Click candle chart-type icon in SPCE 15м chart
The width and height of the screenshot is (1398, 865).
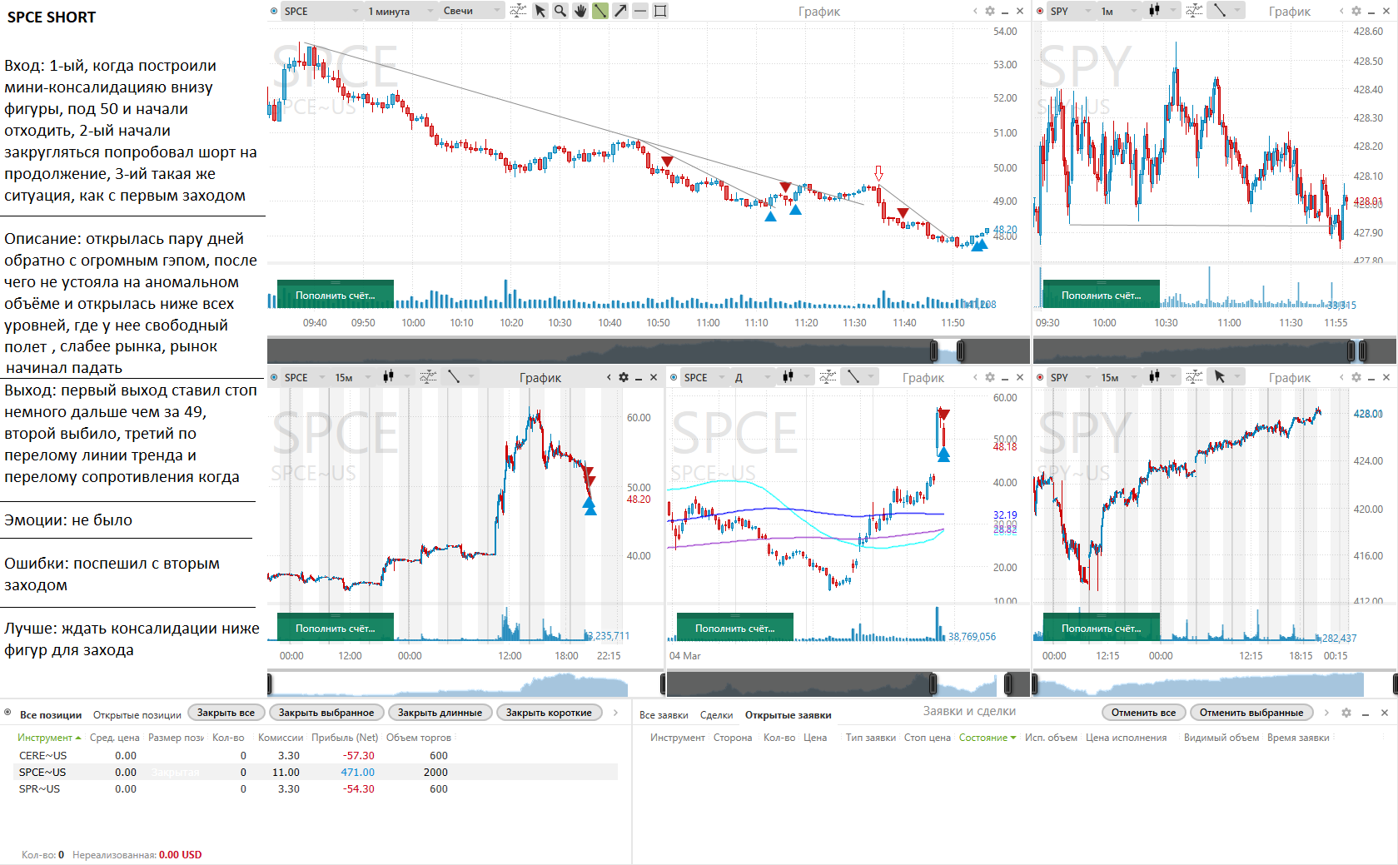coord(388,377)
